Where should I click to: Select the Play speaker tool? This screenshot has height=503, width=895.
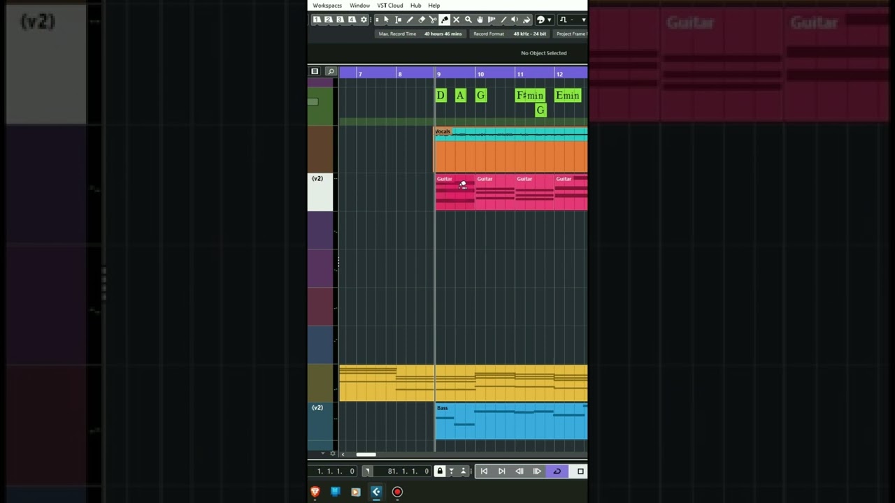pos(515,20)
